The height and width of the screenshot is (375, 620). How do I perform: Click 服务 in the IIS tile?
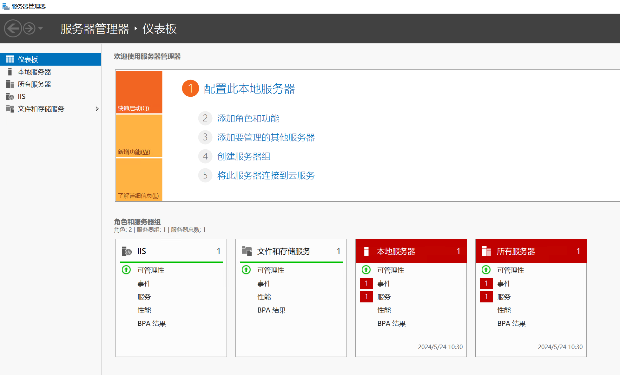click(x=144, y=297)
